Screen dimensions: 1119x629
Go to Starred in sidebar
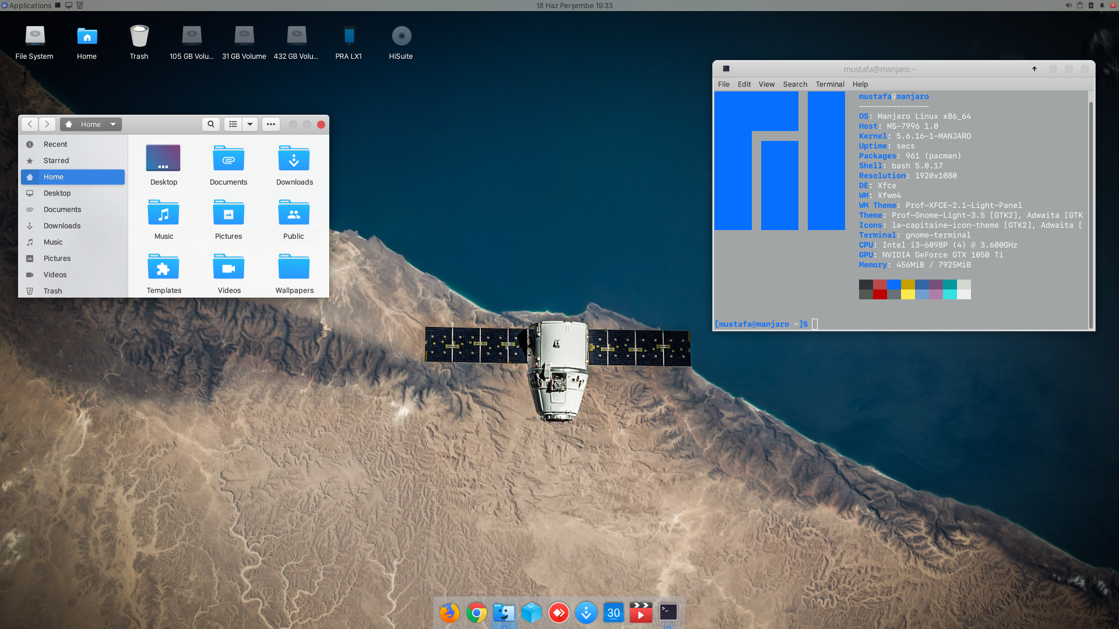56,161
